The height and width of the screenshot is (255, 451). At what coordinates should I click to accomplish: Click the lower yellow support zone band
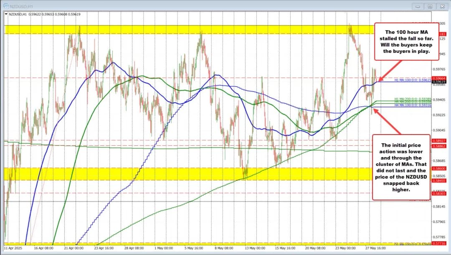point(125,174)
